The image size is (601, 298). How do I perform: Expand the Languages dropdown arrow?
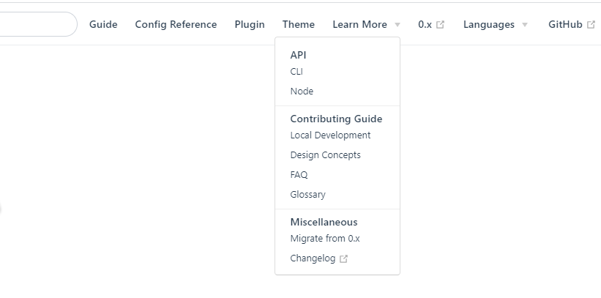coord(525,25)
